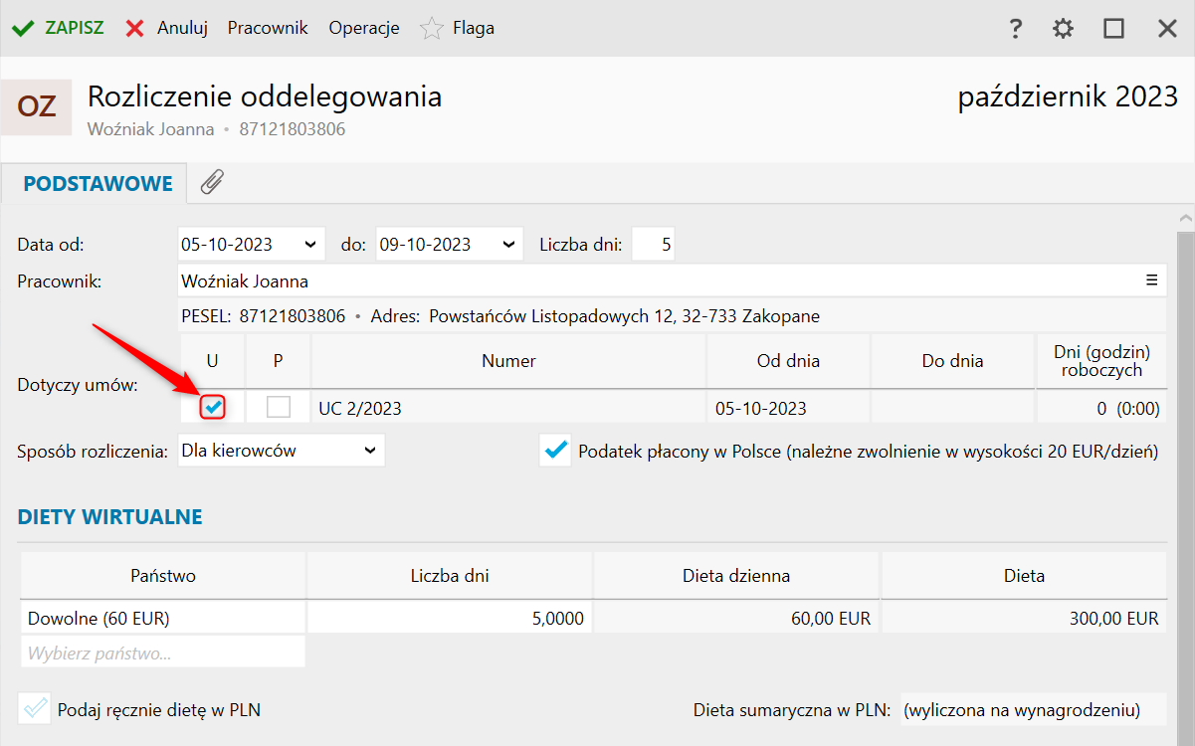
Task: Toggle Podatek płacony w Polsce checkbox
Action: pos(554,451)
